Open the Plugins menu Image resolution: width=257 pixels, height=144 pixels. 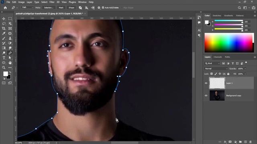tap(72, 2)
